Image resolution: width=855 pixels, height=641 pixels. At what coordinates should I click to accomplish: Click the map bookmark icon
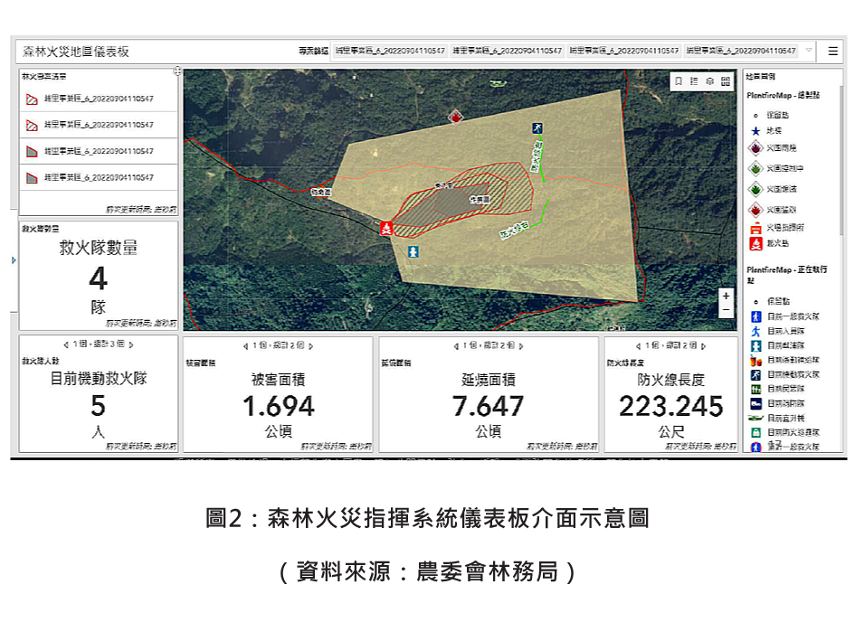679,81
